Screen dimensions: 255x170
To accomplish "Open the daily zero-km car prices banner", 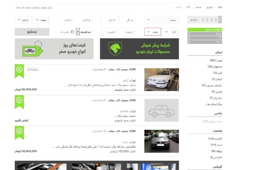I will click(x=54, y=49).
